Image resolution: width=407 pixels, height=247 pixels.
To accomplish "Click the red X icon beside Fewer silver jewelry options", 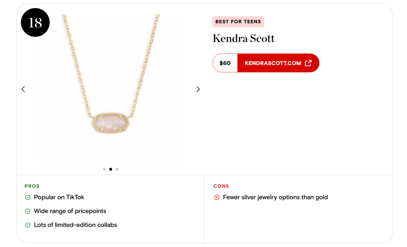I will click(x=217, y=197).
